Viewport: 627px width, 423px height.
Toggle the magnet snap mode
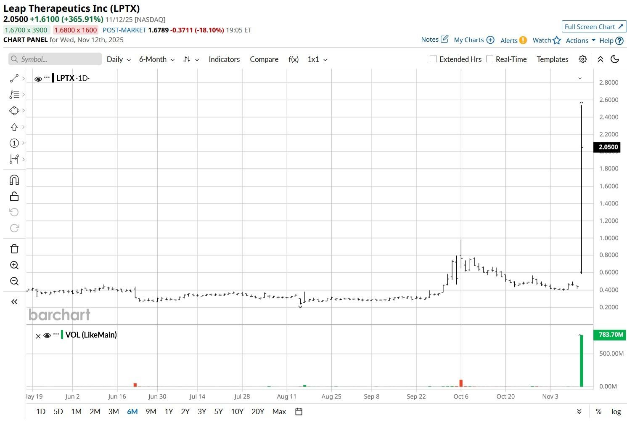(x=14, y=180)
